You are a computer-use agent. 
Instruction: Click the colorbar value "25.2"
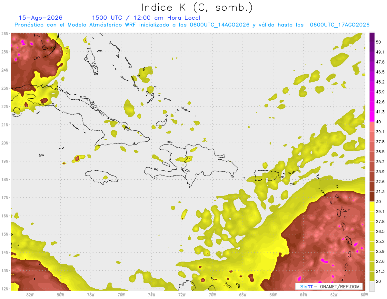tap(380, 241)
